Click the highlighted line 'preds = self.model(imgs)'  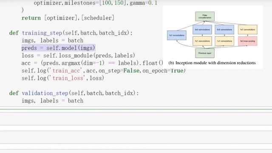click(x=59, y=48)
